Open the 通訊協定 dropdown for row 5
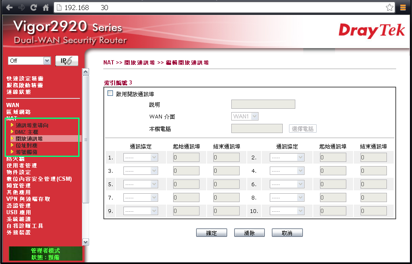This screenshot has width=412, height=264. (141, 185)
